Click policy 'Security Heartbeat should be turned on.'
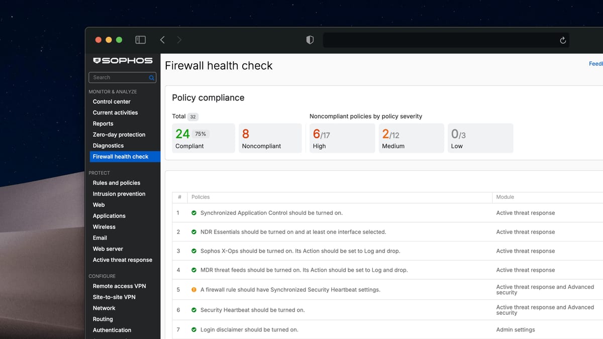The height and width of the screenshot is (339, 603). (253, 310)
